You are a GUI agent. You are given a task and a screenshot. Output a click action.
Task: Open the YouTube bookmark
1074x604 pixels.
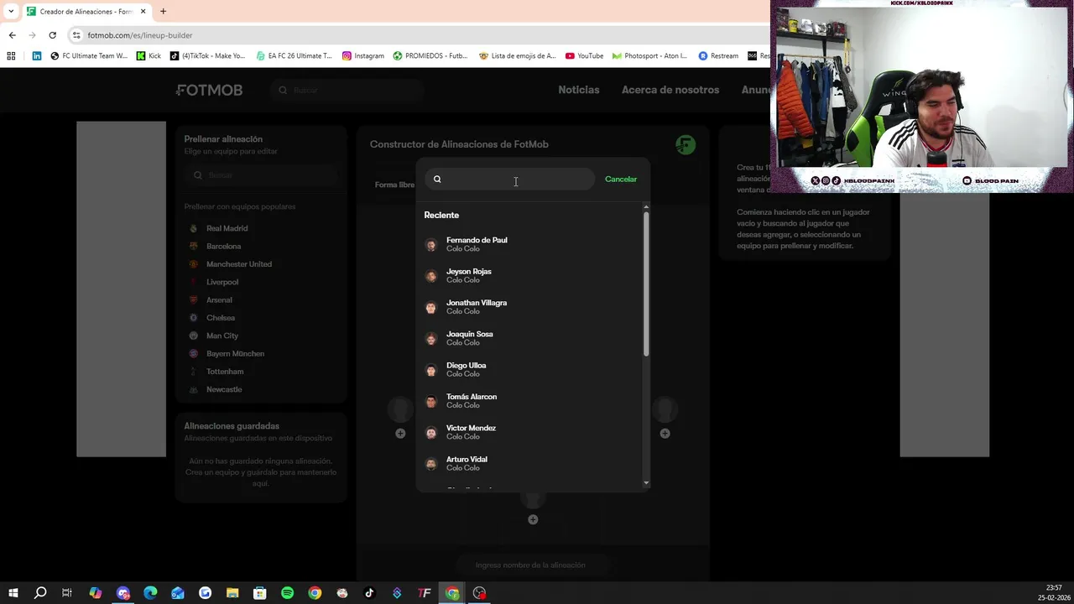point(584,56)
